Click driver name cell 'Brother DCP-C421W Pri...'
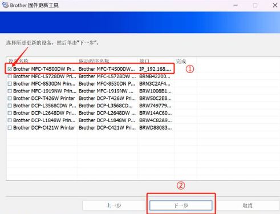 tap(107, 128)
